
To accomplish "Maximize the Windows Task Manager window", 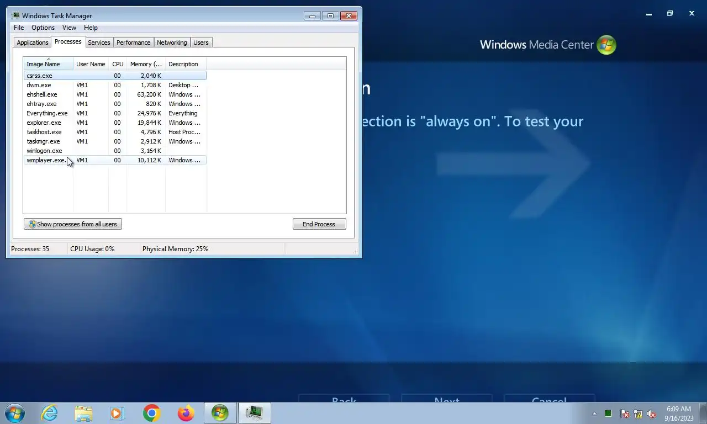I will pos(330,16).
